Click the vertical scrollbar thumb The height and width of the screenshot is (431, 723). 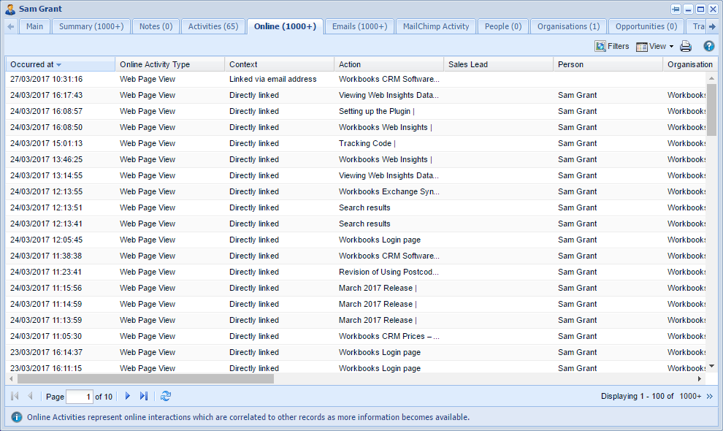711,108
